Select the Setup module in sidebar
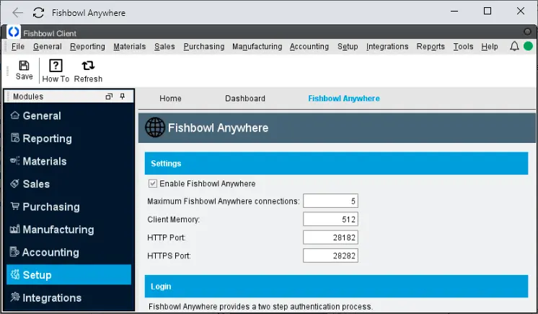The image size is (538, 314). 69,275
